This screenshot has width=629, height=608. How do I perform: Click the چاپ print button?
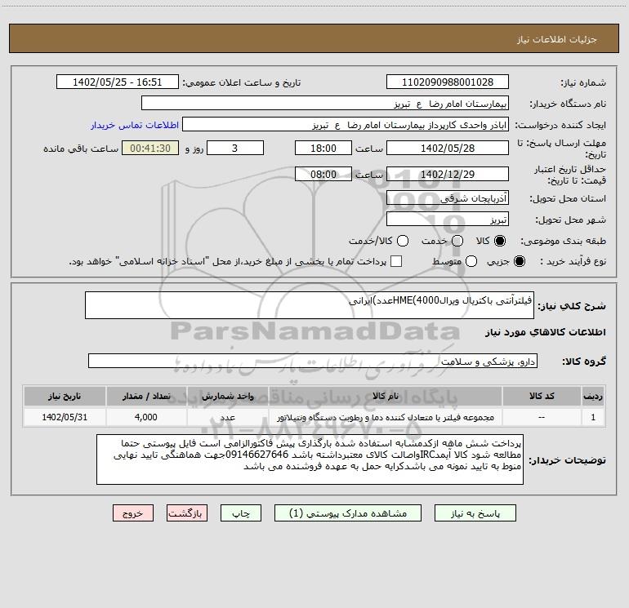[x=241, y=513]
